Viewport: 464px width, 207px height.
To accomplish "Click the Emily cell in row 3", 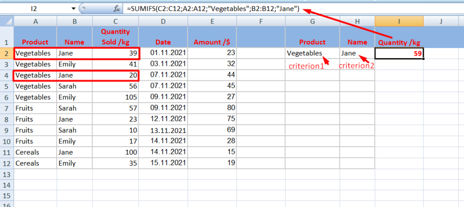I will tap(75, 64).
